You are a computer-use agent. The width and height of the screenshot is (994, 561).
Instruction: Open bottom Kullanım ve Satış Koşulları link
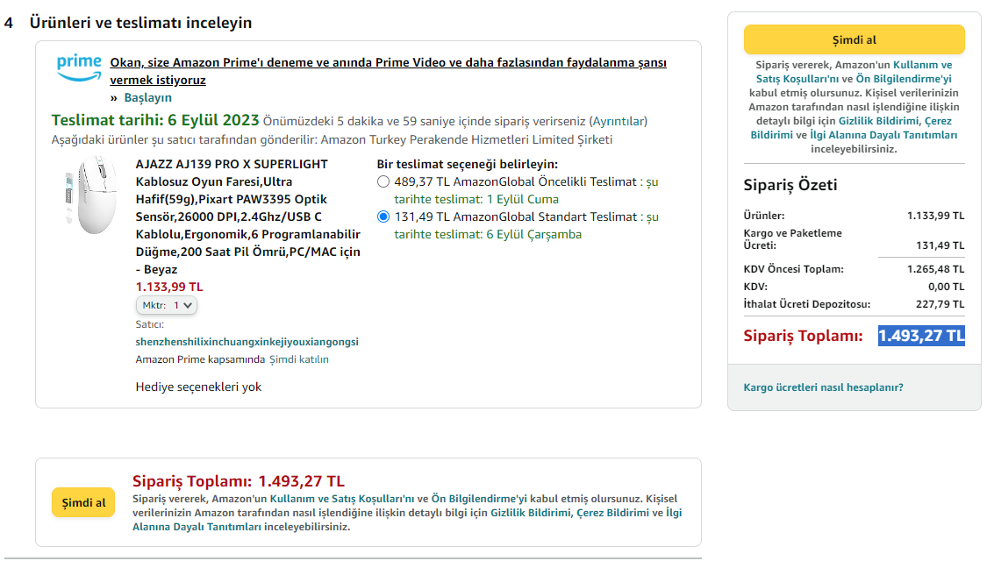point(342,499)
